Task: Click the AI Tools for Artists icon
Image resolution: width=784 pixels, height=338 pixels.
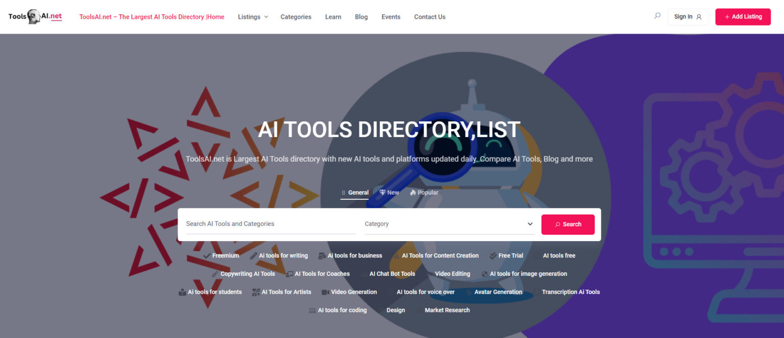Action: (x=256, y=292)
